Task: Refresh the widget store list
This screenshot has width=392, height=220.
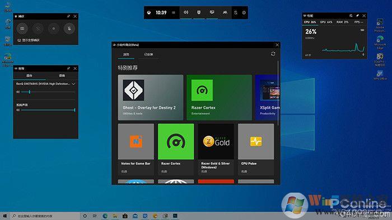Action: click(x=273, y=54)
